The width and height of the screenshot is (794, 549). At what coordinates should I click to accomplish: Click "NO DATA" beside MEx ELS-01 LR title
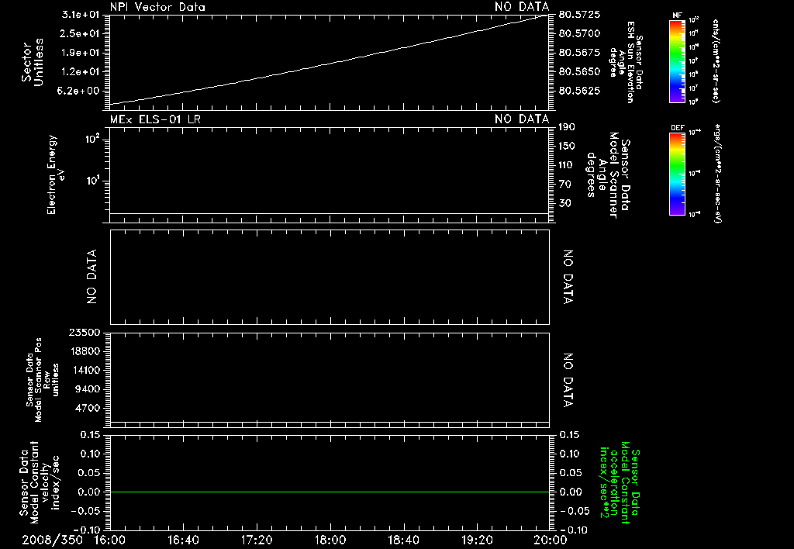[522, 119]
